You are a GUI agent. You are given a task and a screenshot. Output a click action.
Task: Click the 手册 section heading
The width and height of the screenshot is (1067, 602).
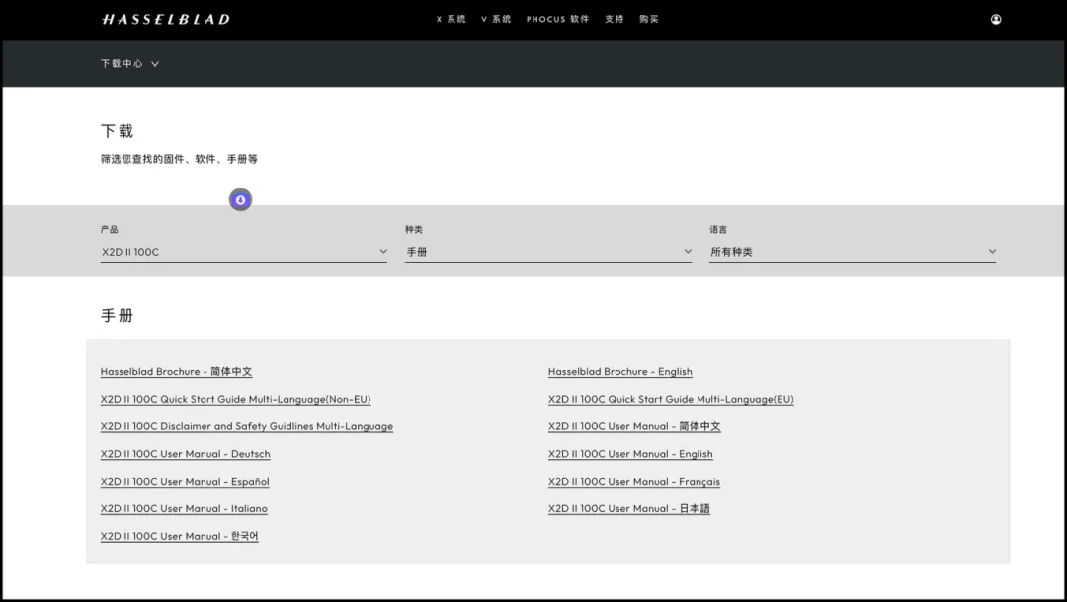tap(117, 315)
